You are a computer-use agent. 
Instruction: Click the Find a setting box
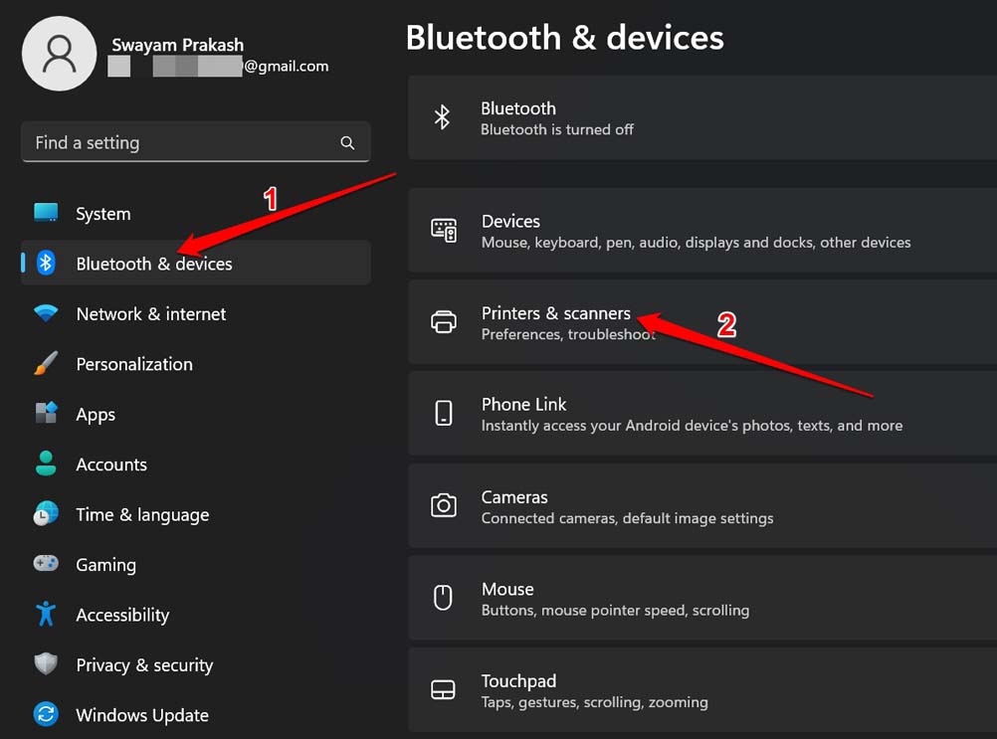click(179, 143)
